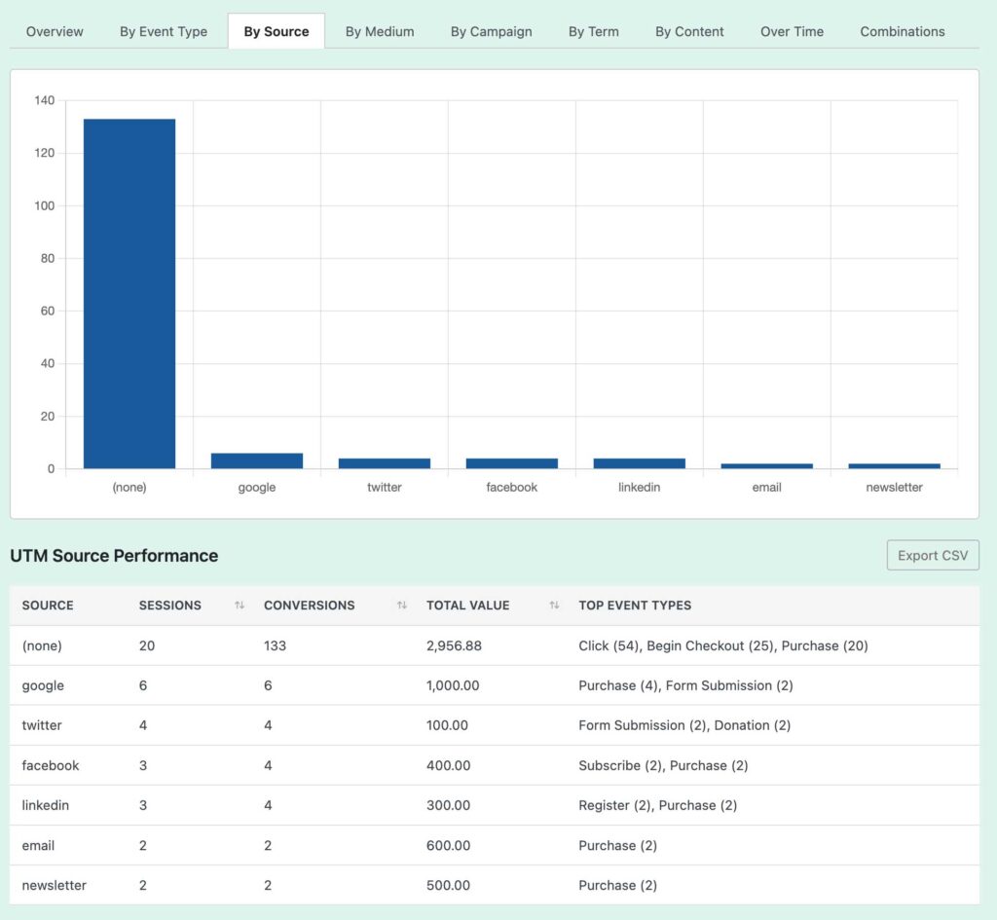Click the email bar in the chart
Screen dimensions: 997x920
(766, 464)
